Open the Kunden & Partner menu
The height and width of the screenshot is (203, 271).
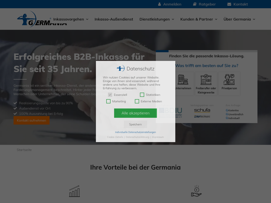coord(197,19)
